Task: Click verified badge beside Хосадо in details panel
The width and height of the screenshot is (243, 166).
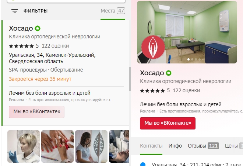Action: (169, 73)
